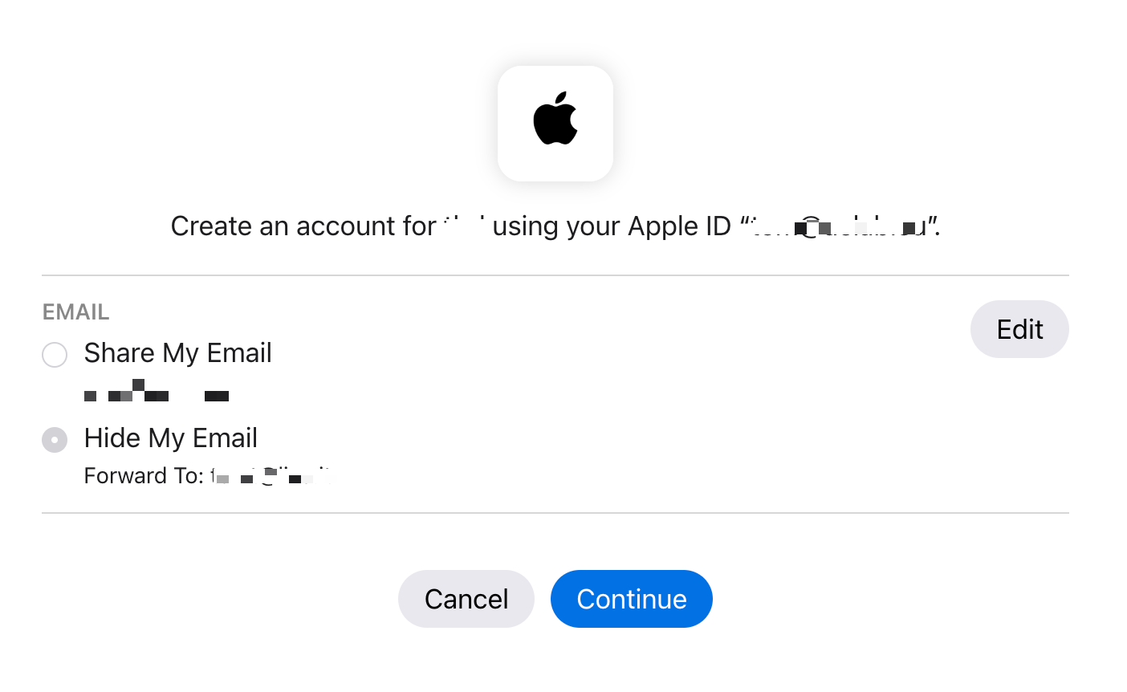The image size is (1127, 692).
Task: Select the Share My Email radio button
Action: pyautogui.click(x=55, y=354)
